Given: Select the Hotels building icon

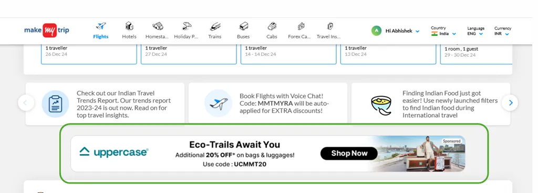Looking at the screenshot, I should click(129, 26).
